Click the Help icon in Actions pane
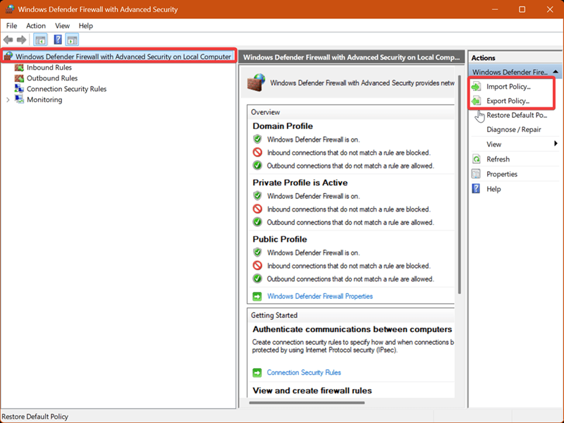This screenshot has width=564, height=423. (x=476, y=189)
